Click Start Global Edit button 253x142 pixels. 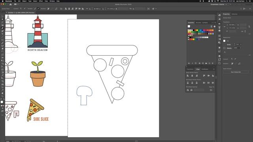[236, 72]
